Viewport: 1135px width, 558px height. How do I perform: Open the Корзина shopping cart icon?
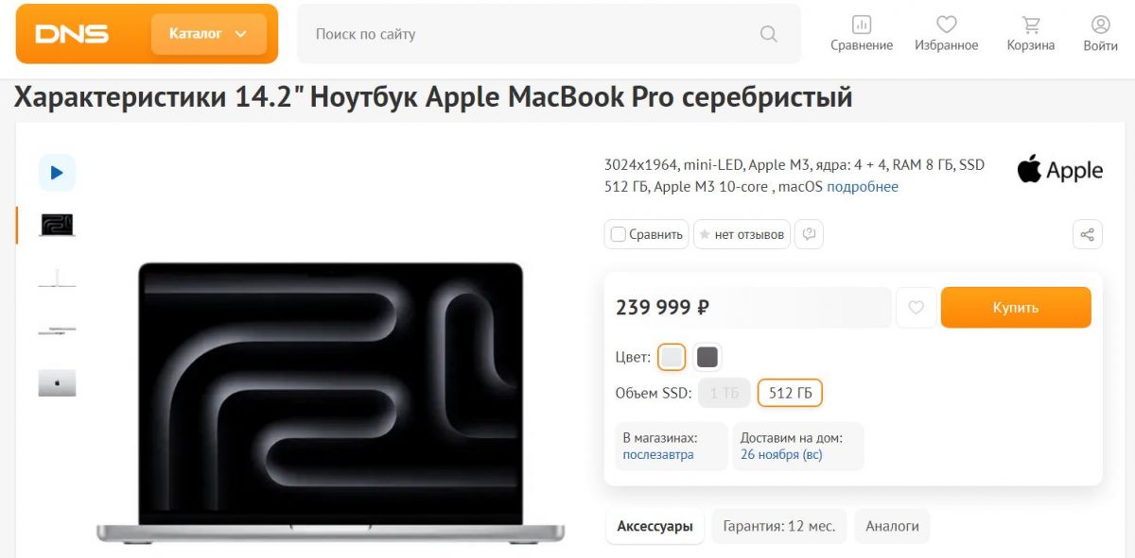1031,25
